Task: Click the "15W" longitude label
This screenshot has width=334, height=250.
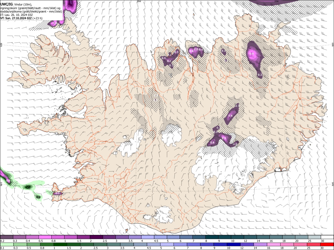Action: (x=276, y=1)
